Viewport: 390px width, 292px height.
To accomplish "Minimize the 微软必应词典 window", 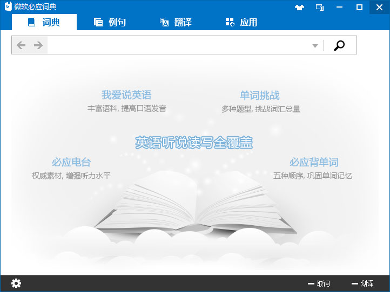I will pyautogui.click(x=339, y=7).
